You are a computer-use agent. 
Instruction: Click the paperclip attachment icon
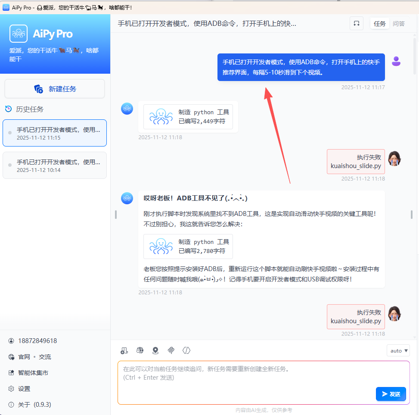[x=171, y=350]
